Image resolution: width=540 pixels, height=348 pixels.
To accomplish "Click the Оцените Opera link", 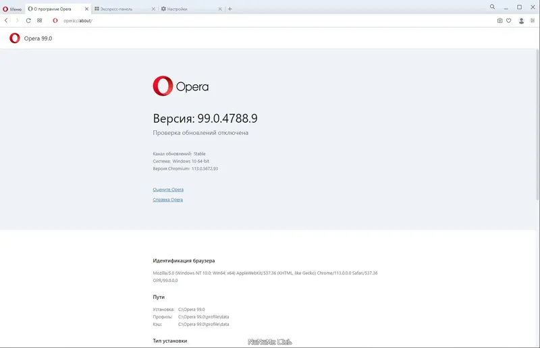I will pos(168,190).
